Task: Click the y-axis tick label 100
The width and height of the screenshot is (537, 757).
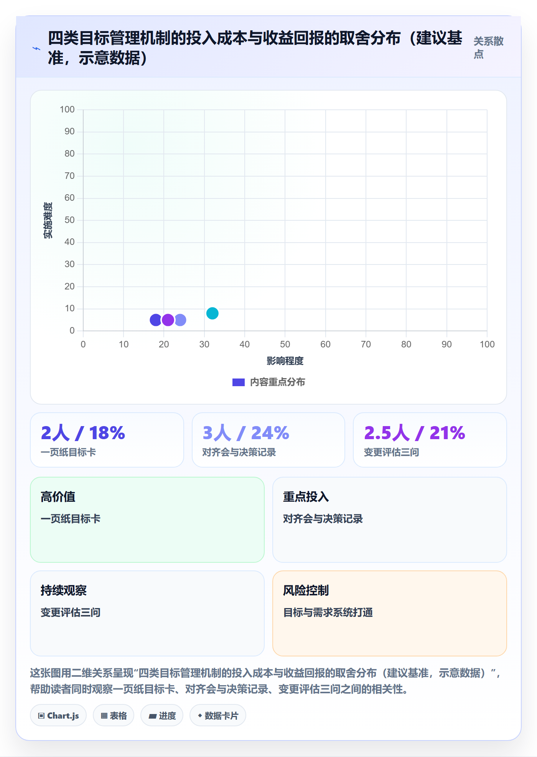Action: click(67, 110)
